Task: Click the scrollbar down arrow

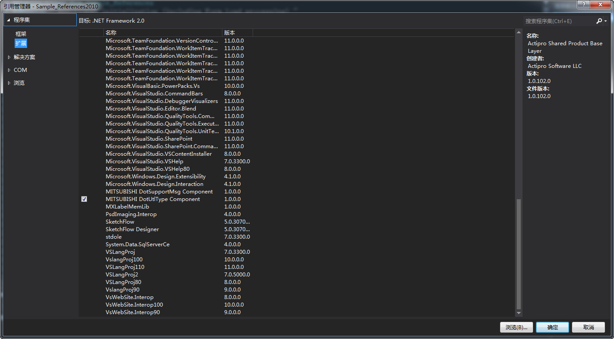Action: coord(518,313)
